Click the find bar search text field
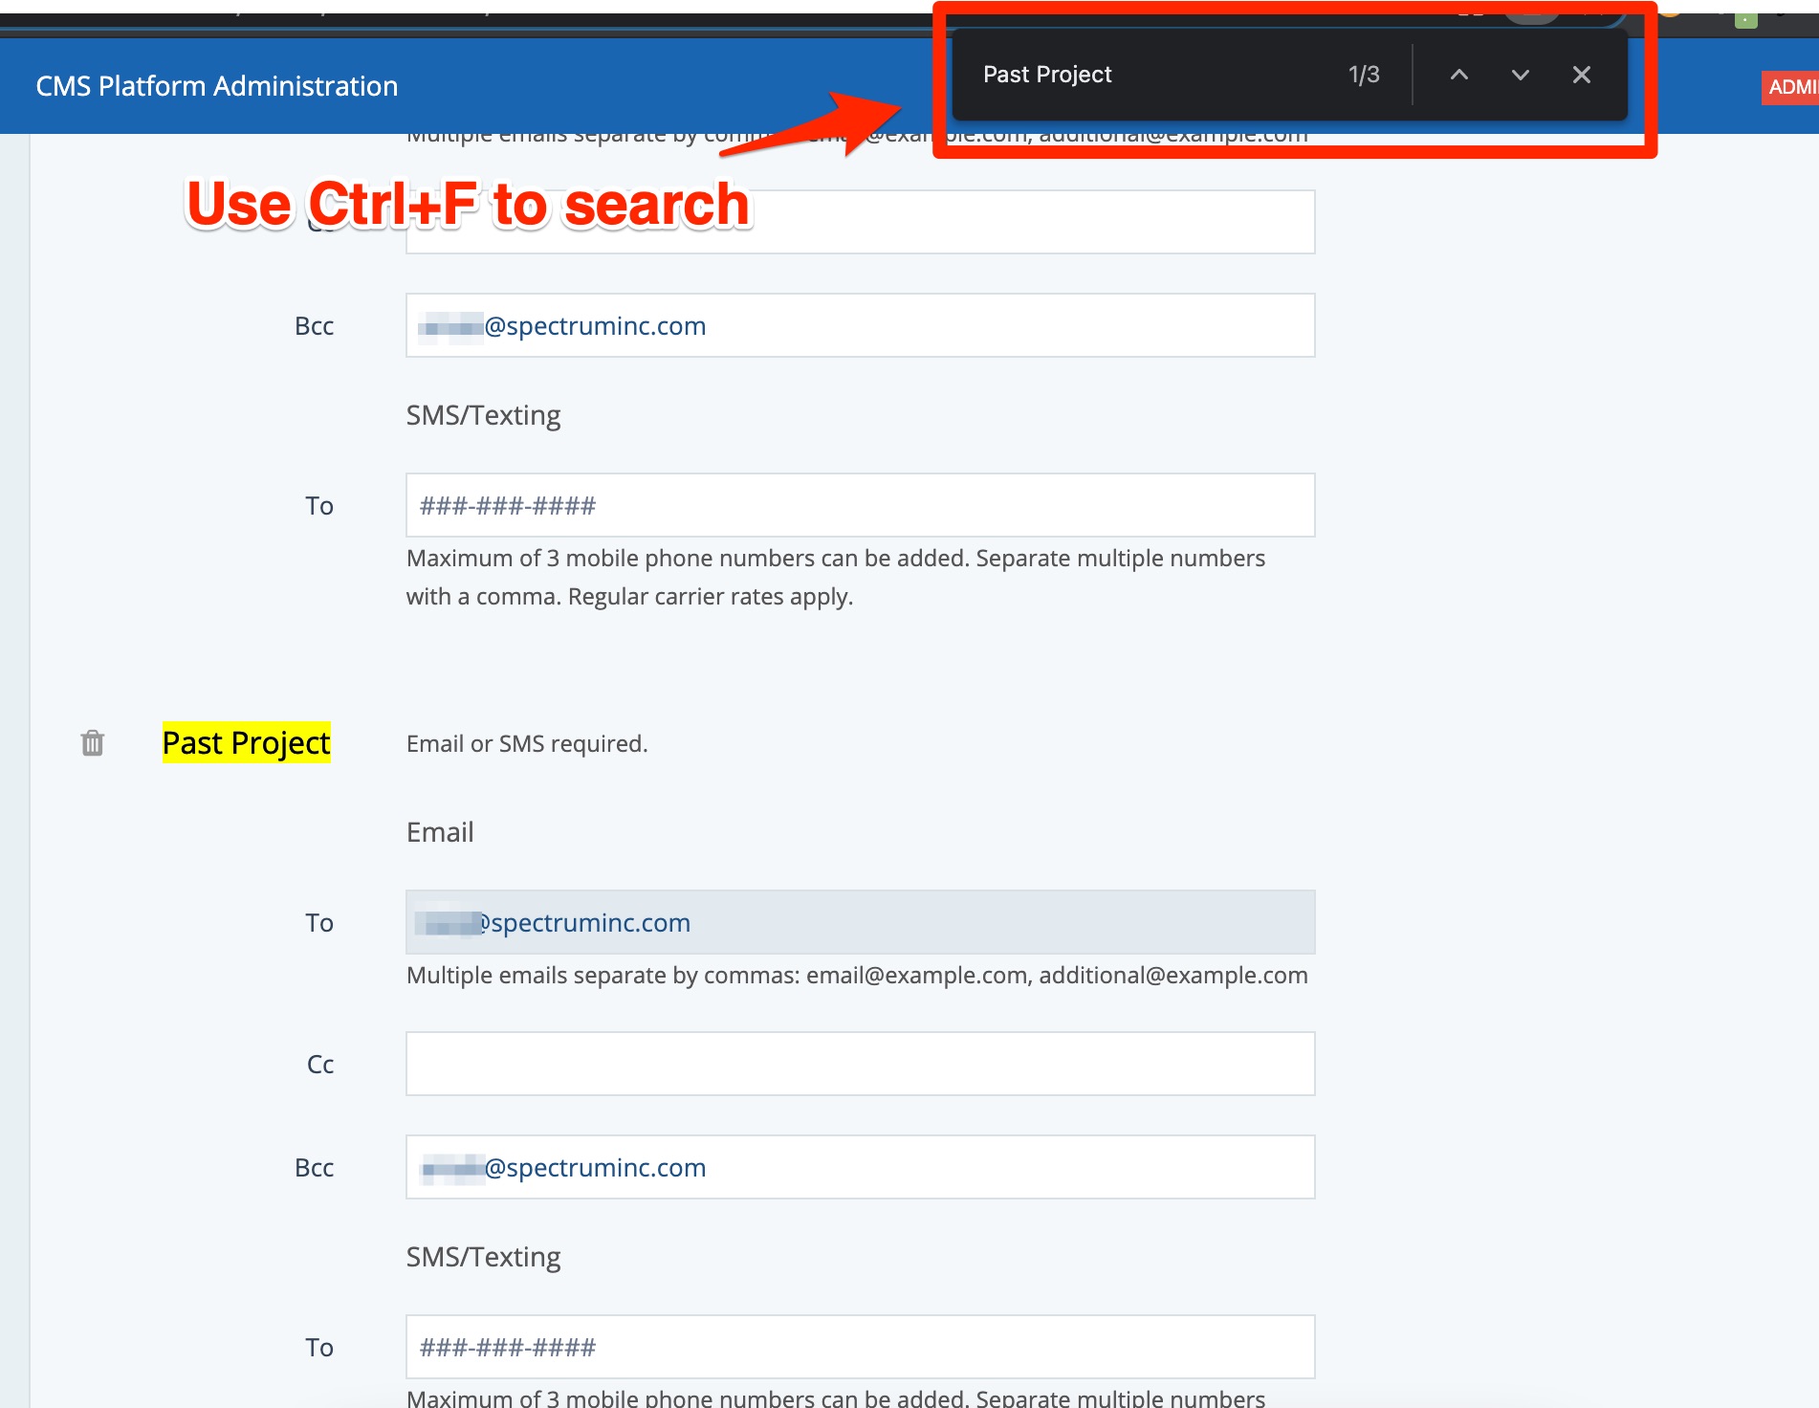This screenshot has height=1408, width=1819. [x=1148, y=75]
